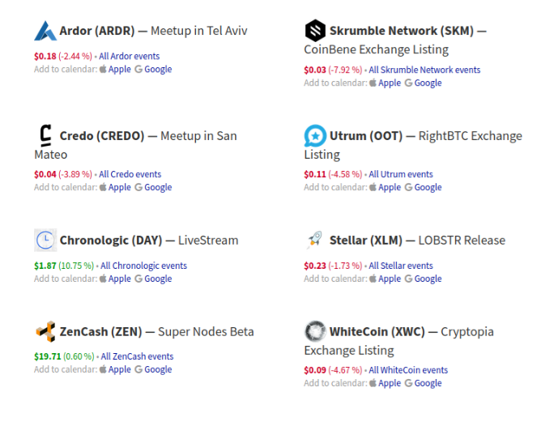The image size is (537, 426).
Task: Open All Ardor events link
Action: tap(130, 57)
